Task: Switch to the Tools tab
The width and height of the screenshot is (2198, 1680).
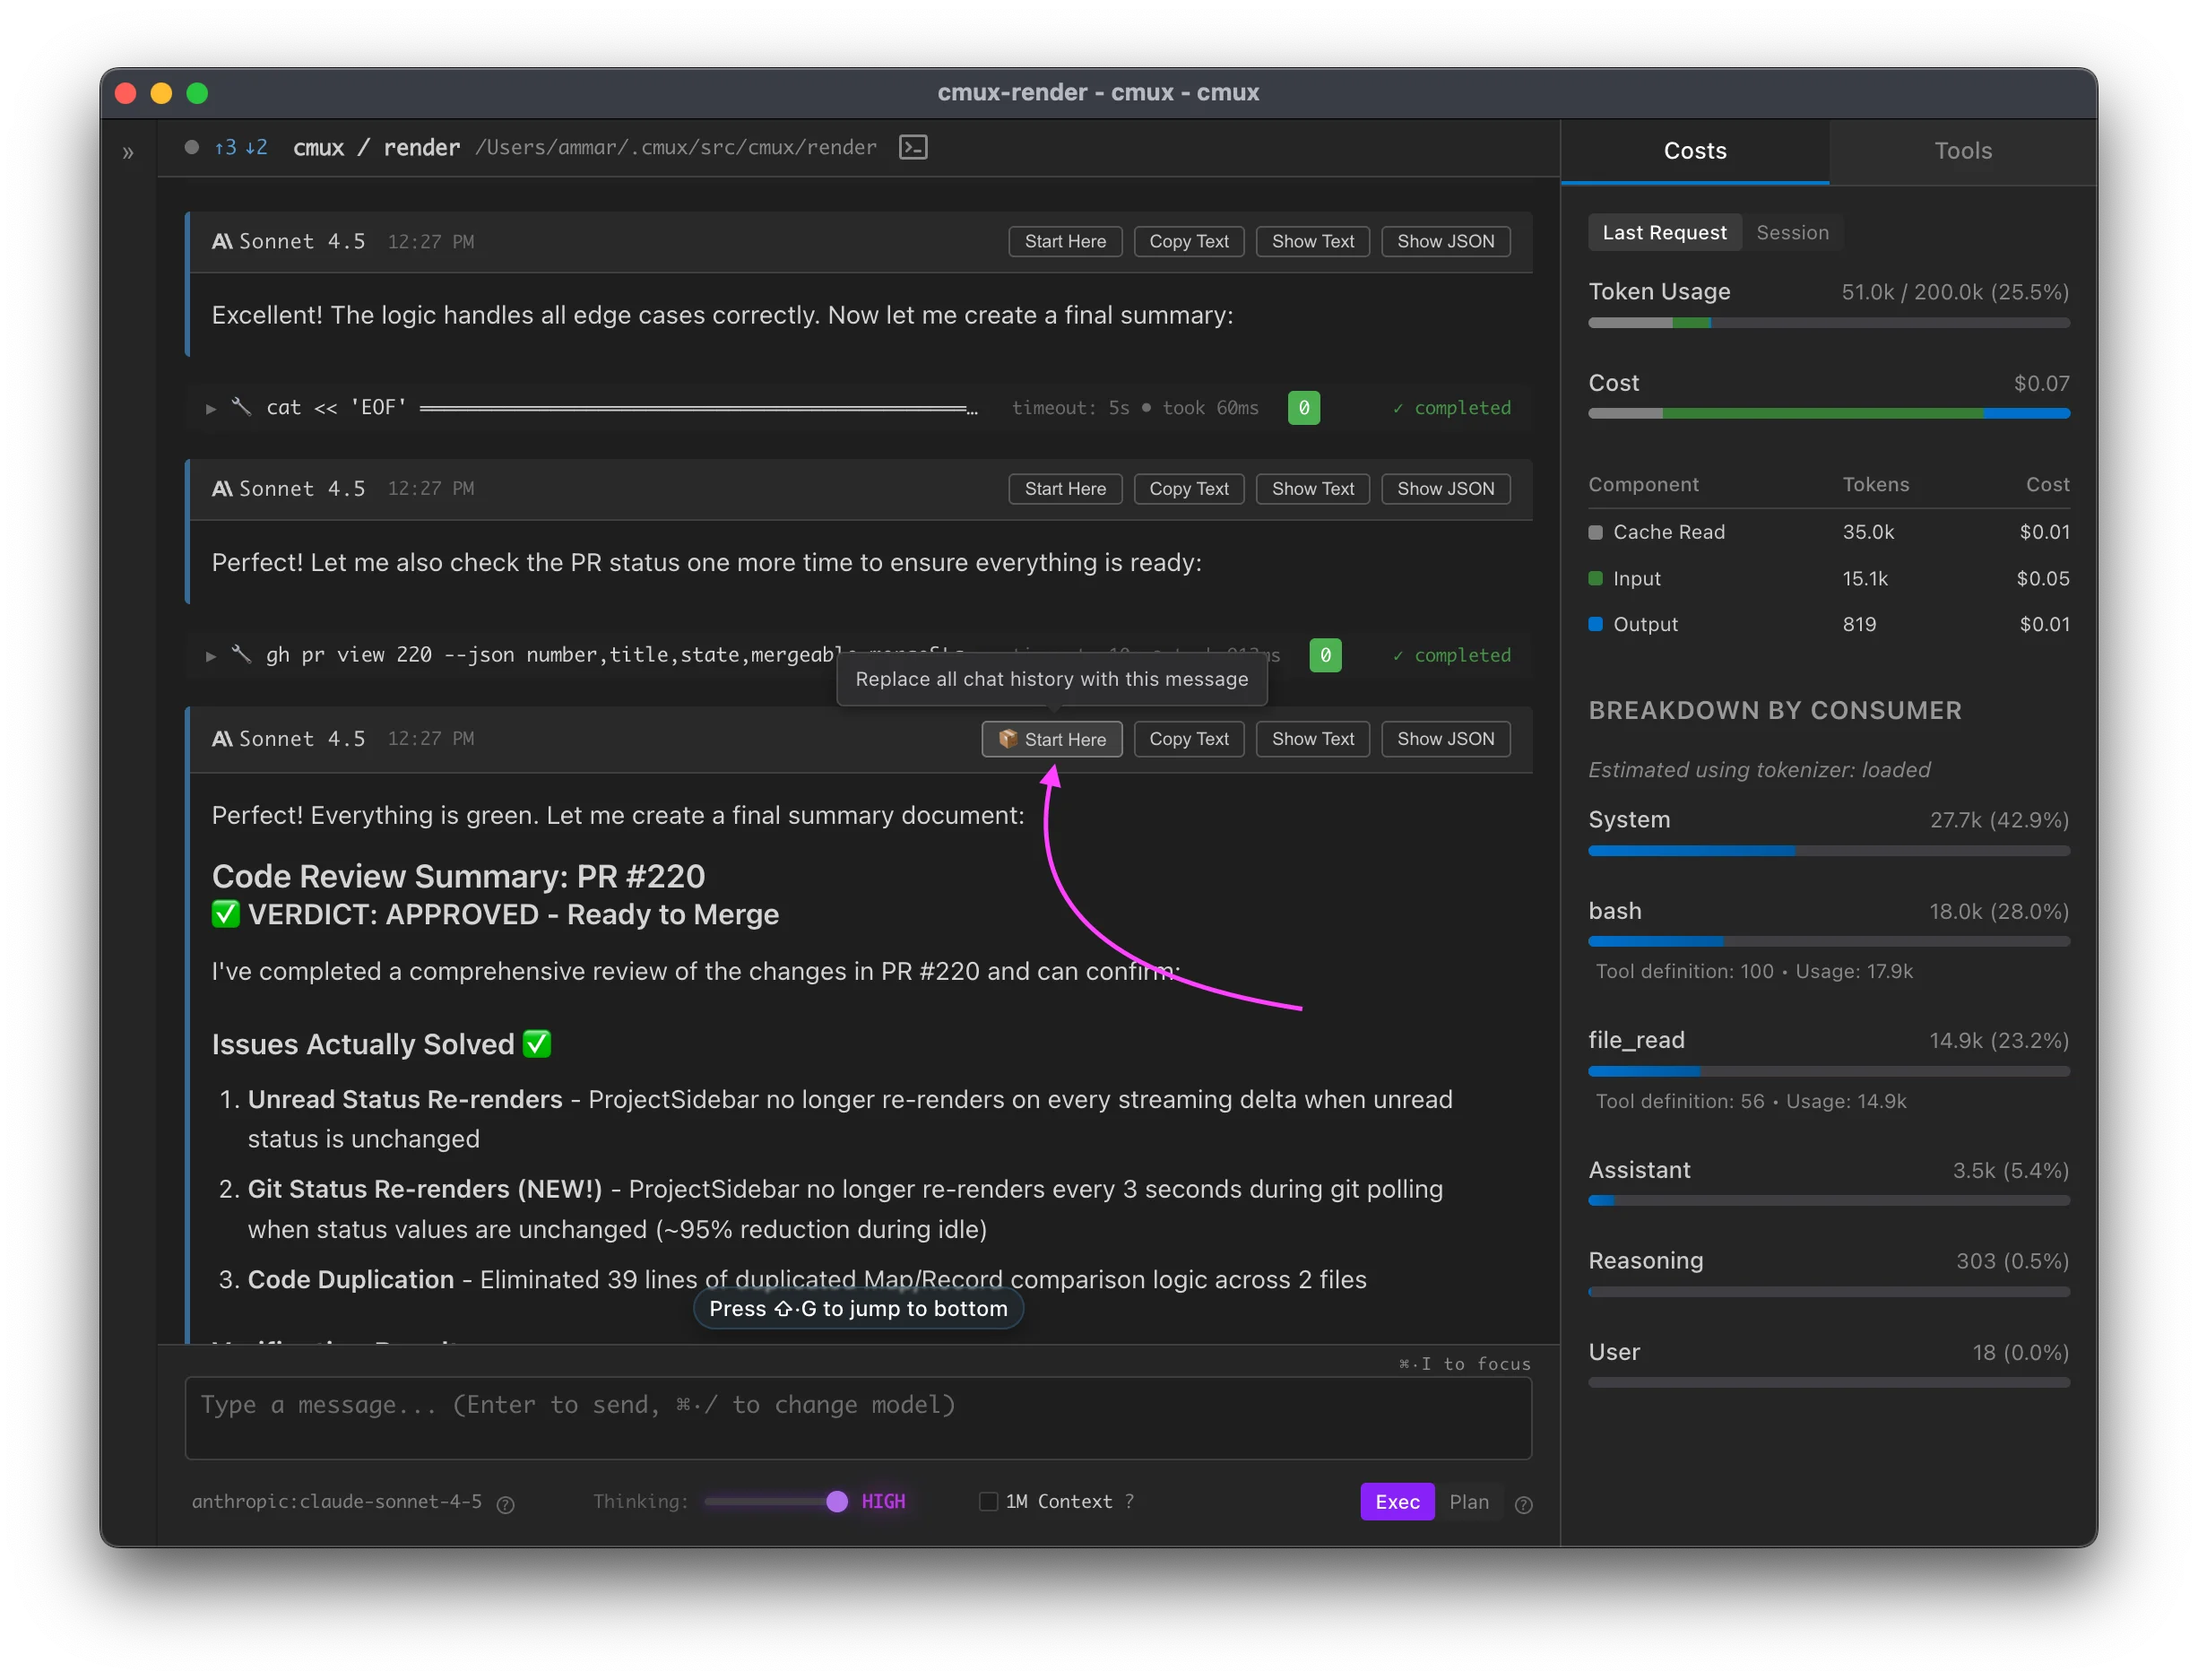Action: [x=1962, y=151]
